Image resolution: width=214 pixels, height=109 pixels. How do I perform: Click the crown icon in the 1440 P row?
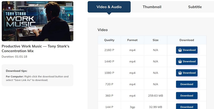[x=180, y=61]
